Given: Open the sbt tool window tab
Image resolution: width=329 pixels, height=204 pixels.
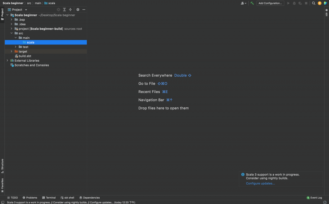Looking at the screenshot, I should tap(326, 12).
